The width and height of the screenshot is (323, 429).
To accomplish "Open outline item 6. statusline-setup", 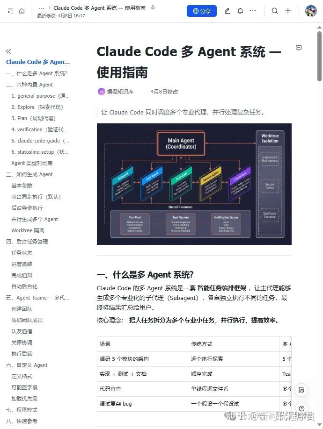I will [40, 152].
